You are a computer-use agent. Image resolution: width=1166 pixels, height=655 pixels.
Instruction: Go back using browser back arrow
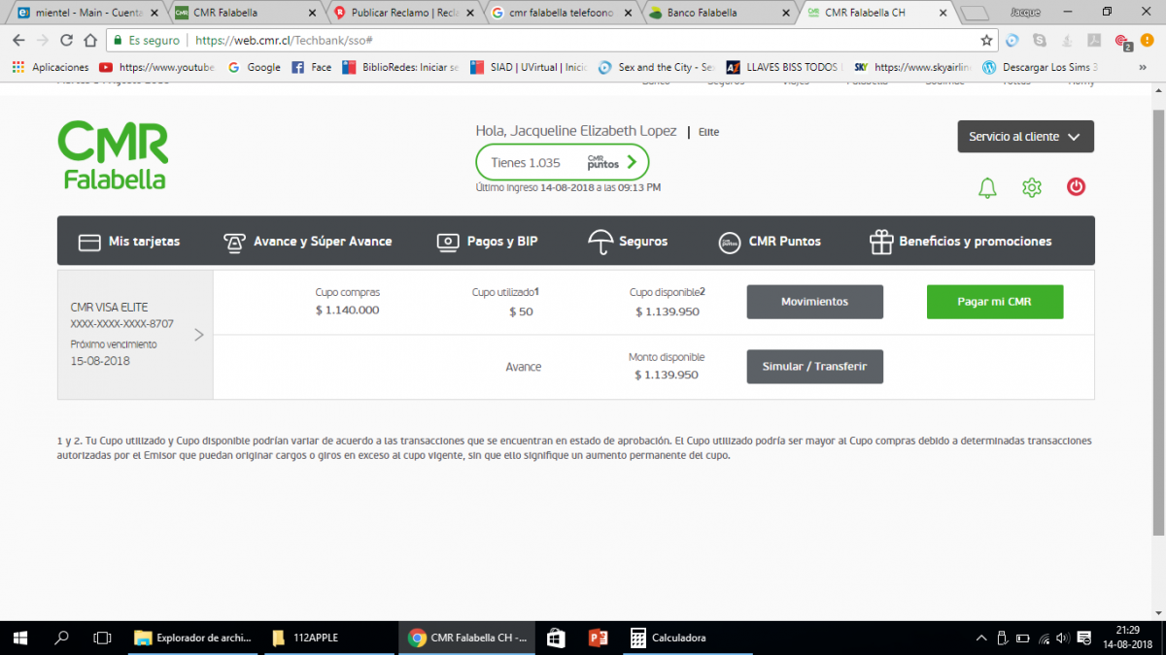tap(18, 41)
